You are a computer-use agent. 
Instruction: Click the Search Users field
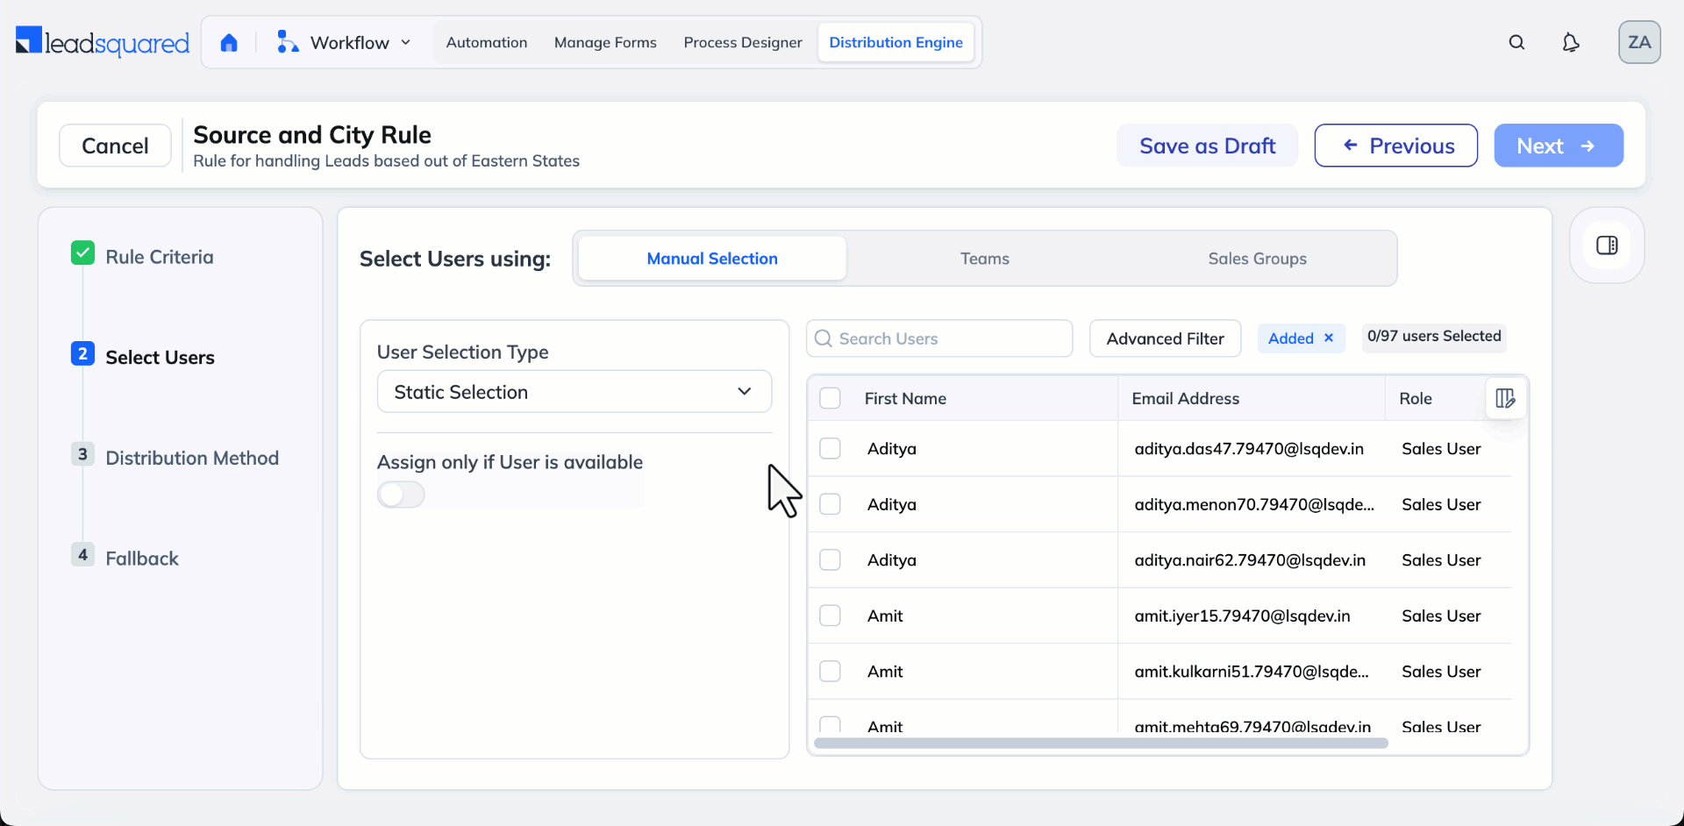tap(939, 338)
